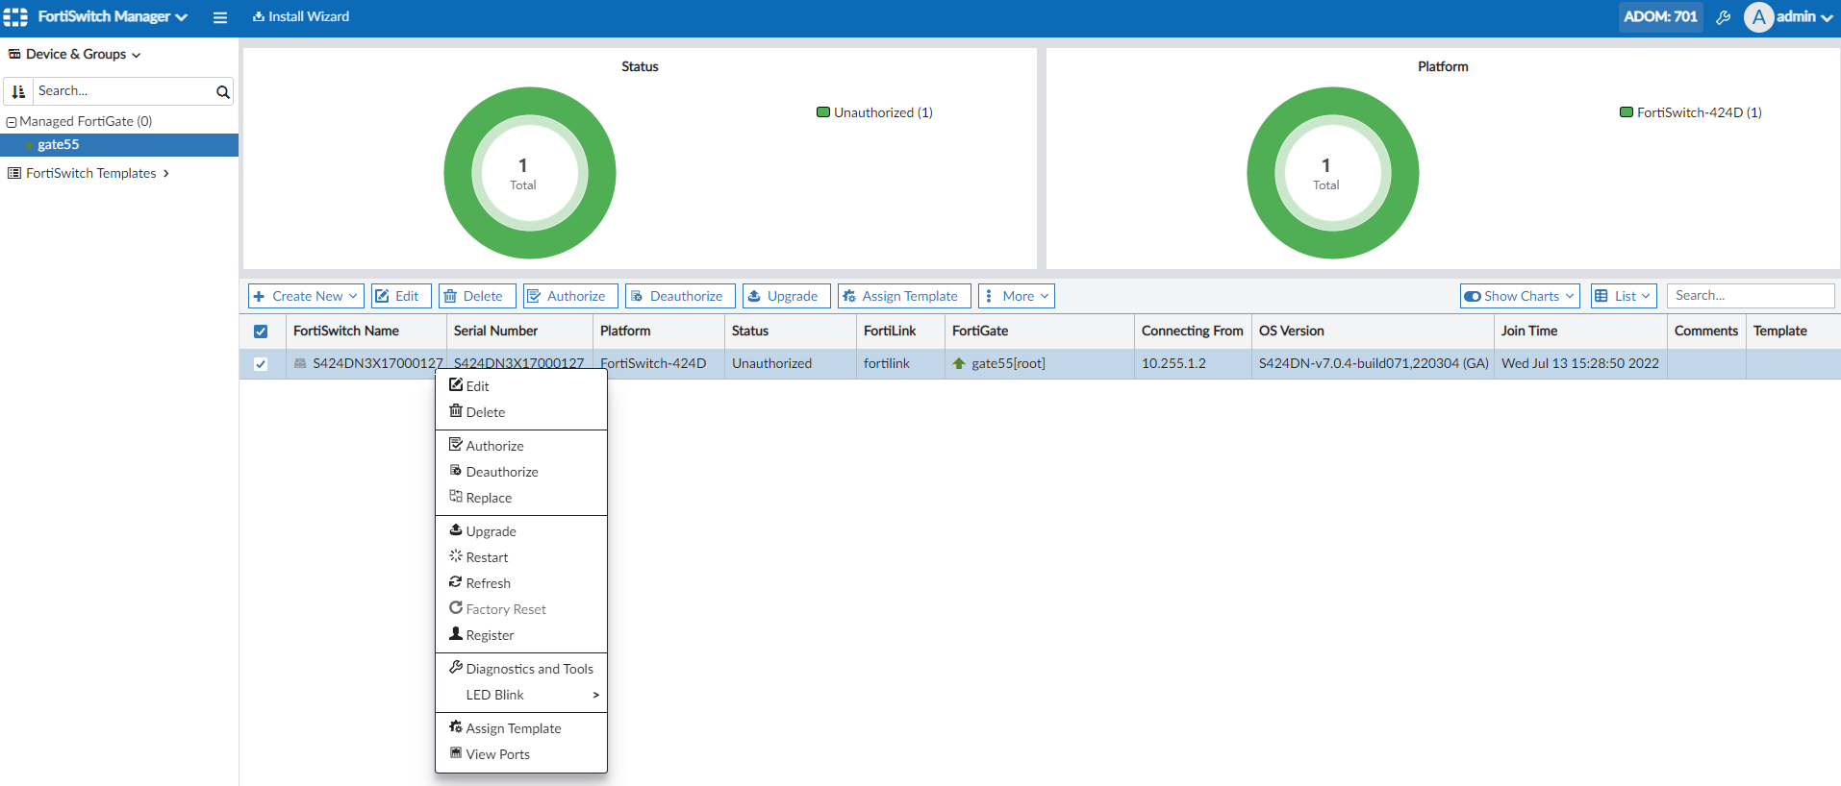Toggle the Show Charts switch
The height and width of the screenshot is (786, 1841).
[x=1473, y=296]
